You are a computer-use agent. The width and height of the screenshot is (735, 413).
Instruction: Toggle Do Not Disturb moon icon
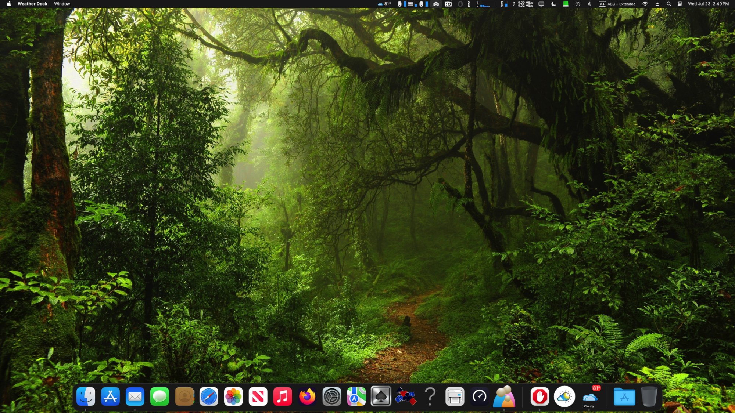(553, 4)
